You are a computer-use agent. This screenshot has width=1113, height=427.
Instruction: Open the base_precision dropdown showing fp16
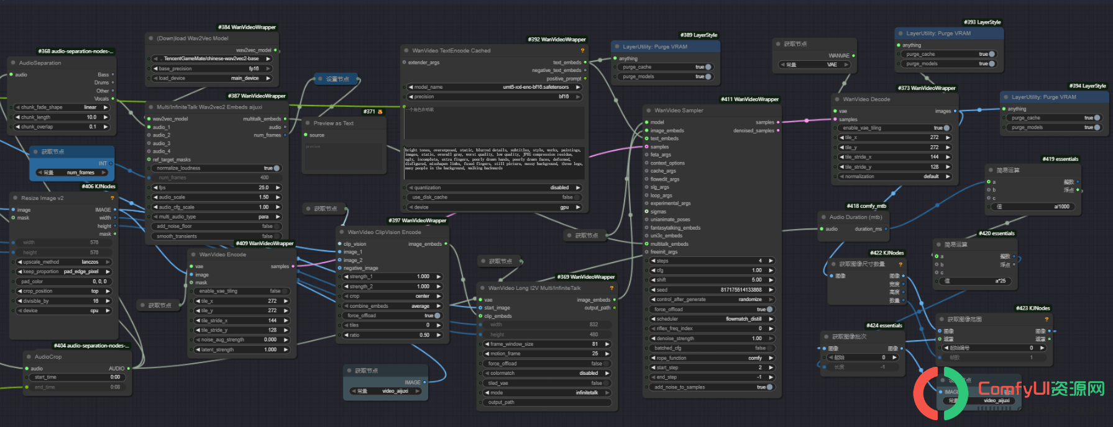(212, 69)
